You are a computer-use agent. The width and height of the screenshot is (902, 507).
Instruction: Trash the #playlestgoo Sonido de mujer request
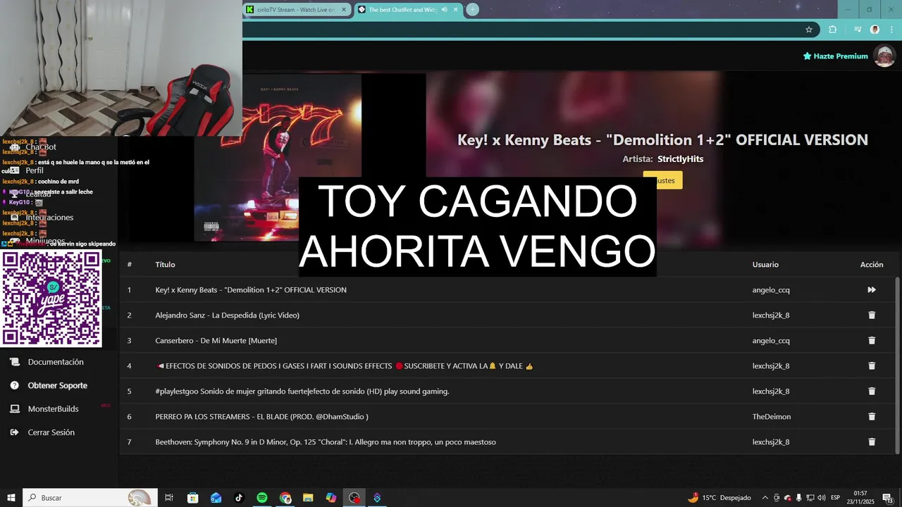(x=872, y=391)
